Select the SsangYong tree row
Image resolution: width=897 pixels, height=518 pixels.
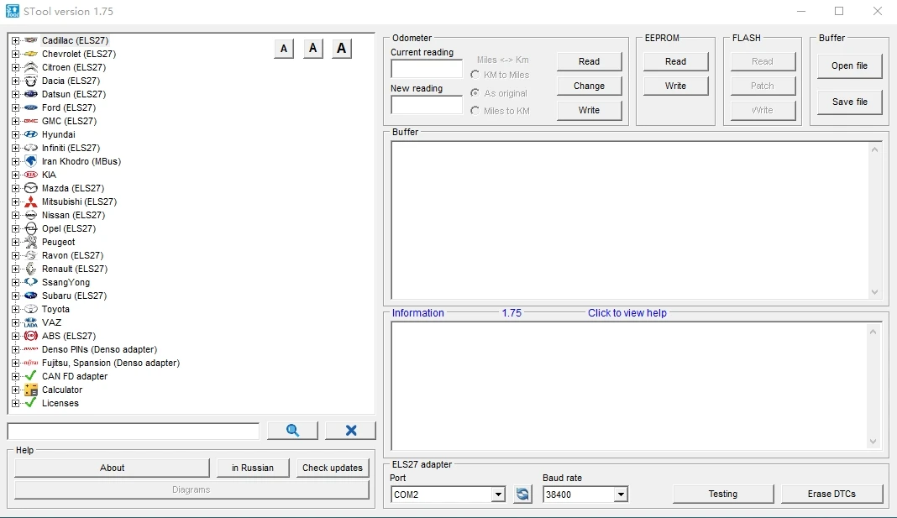point(66,282)
